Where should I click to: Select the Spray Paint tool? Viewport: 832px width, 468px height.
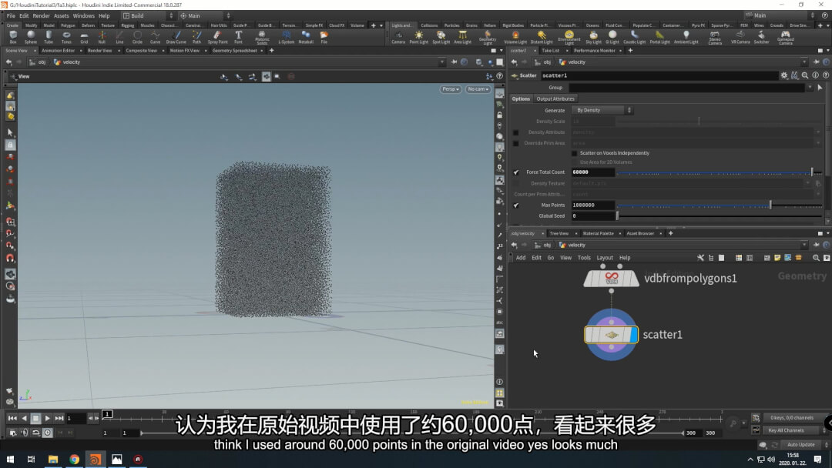[217, 37]
